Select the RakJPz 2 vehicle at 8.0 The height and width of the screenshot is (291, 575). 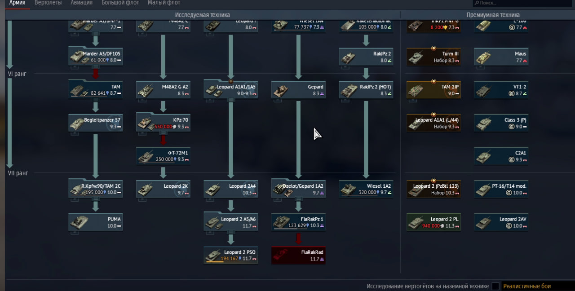(366, 56)
